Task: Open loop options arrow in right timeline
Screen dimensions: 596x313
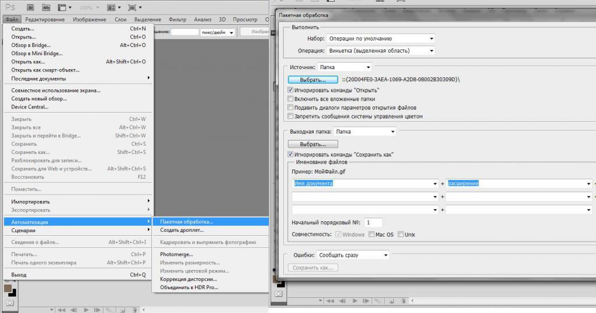Action: (321, 301)
